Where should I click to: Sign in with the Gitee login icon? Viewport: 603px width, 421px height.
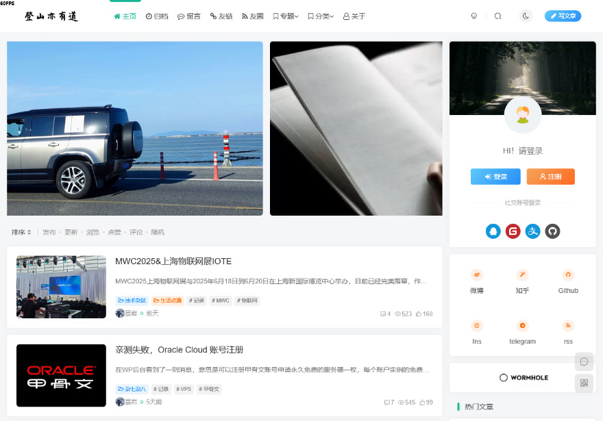point(513,231)
